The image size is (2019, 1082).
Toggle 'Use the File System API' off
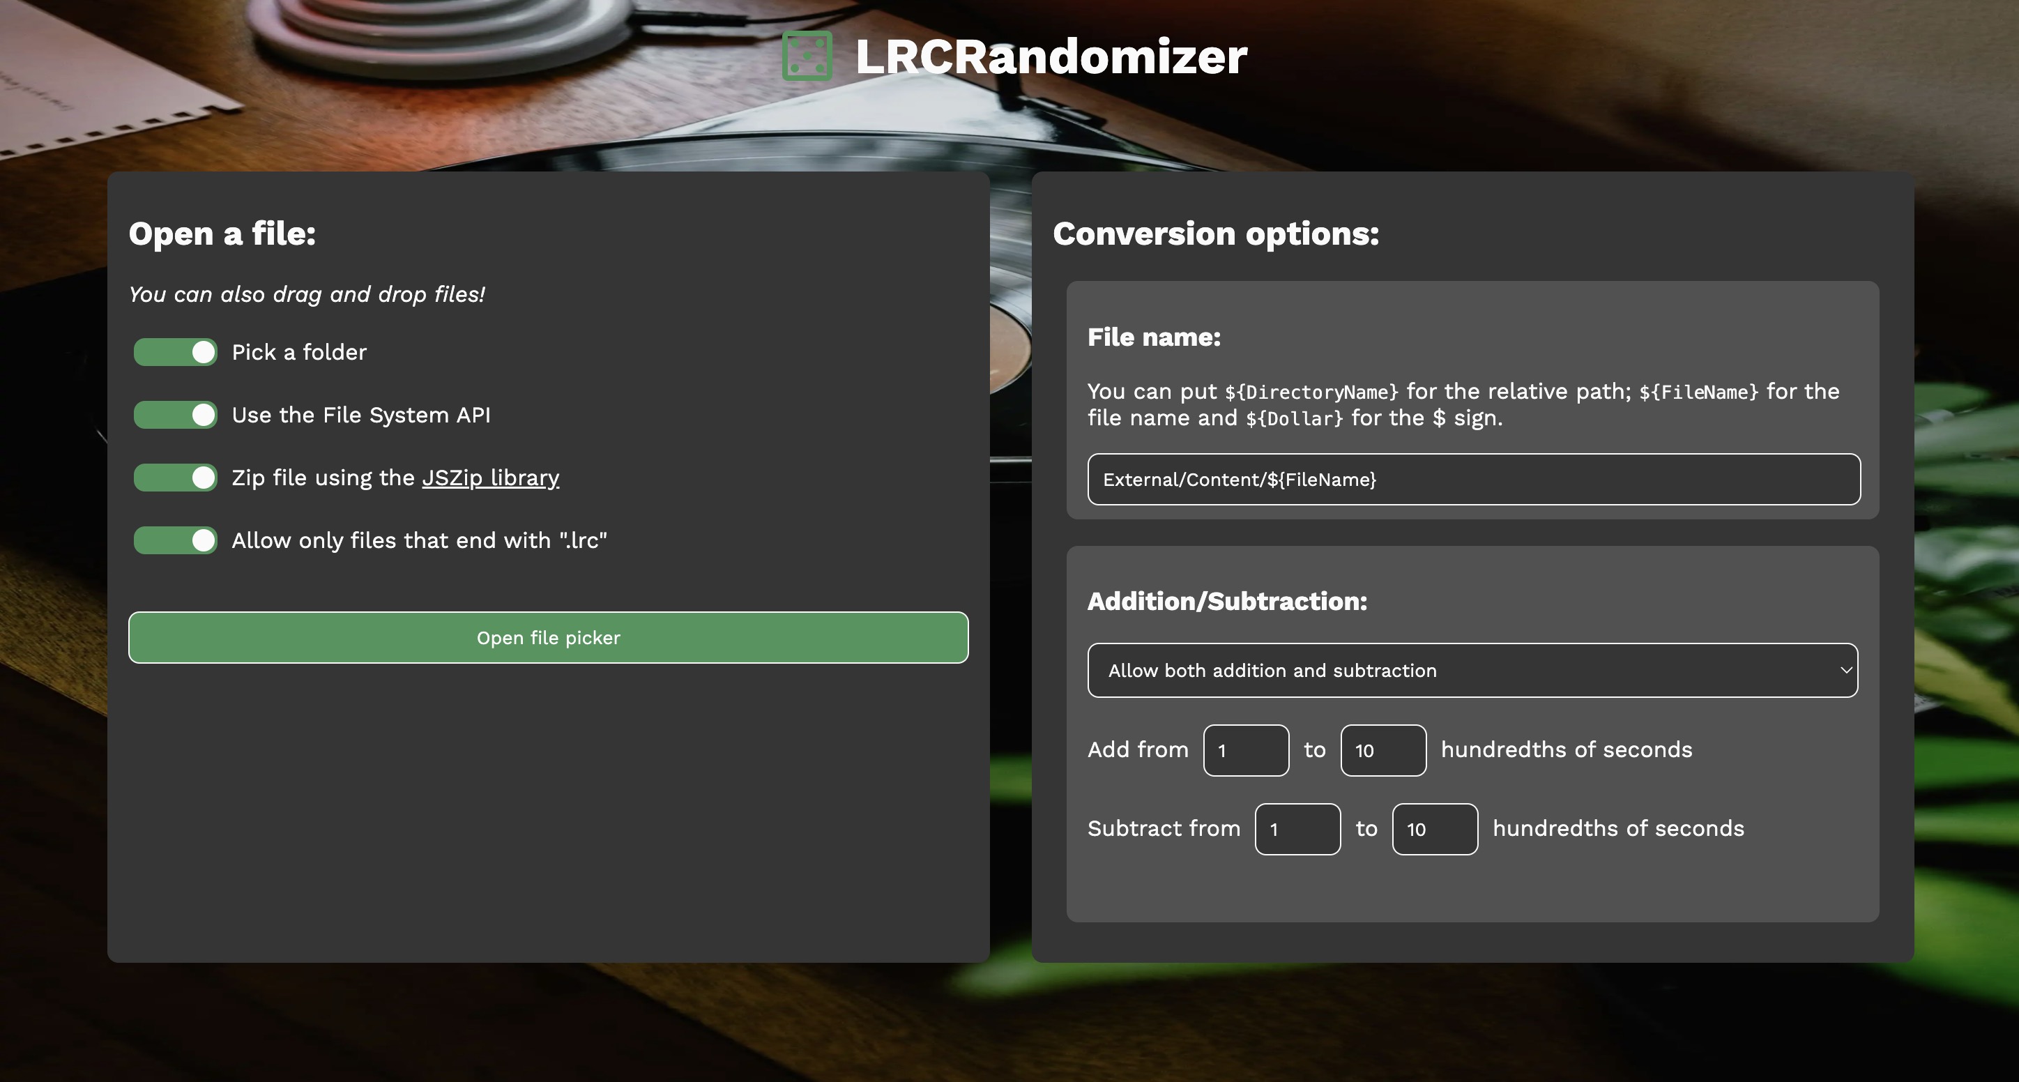[175, 414]
